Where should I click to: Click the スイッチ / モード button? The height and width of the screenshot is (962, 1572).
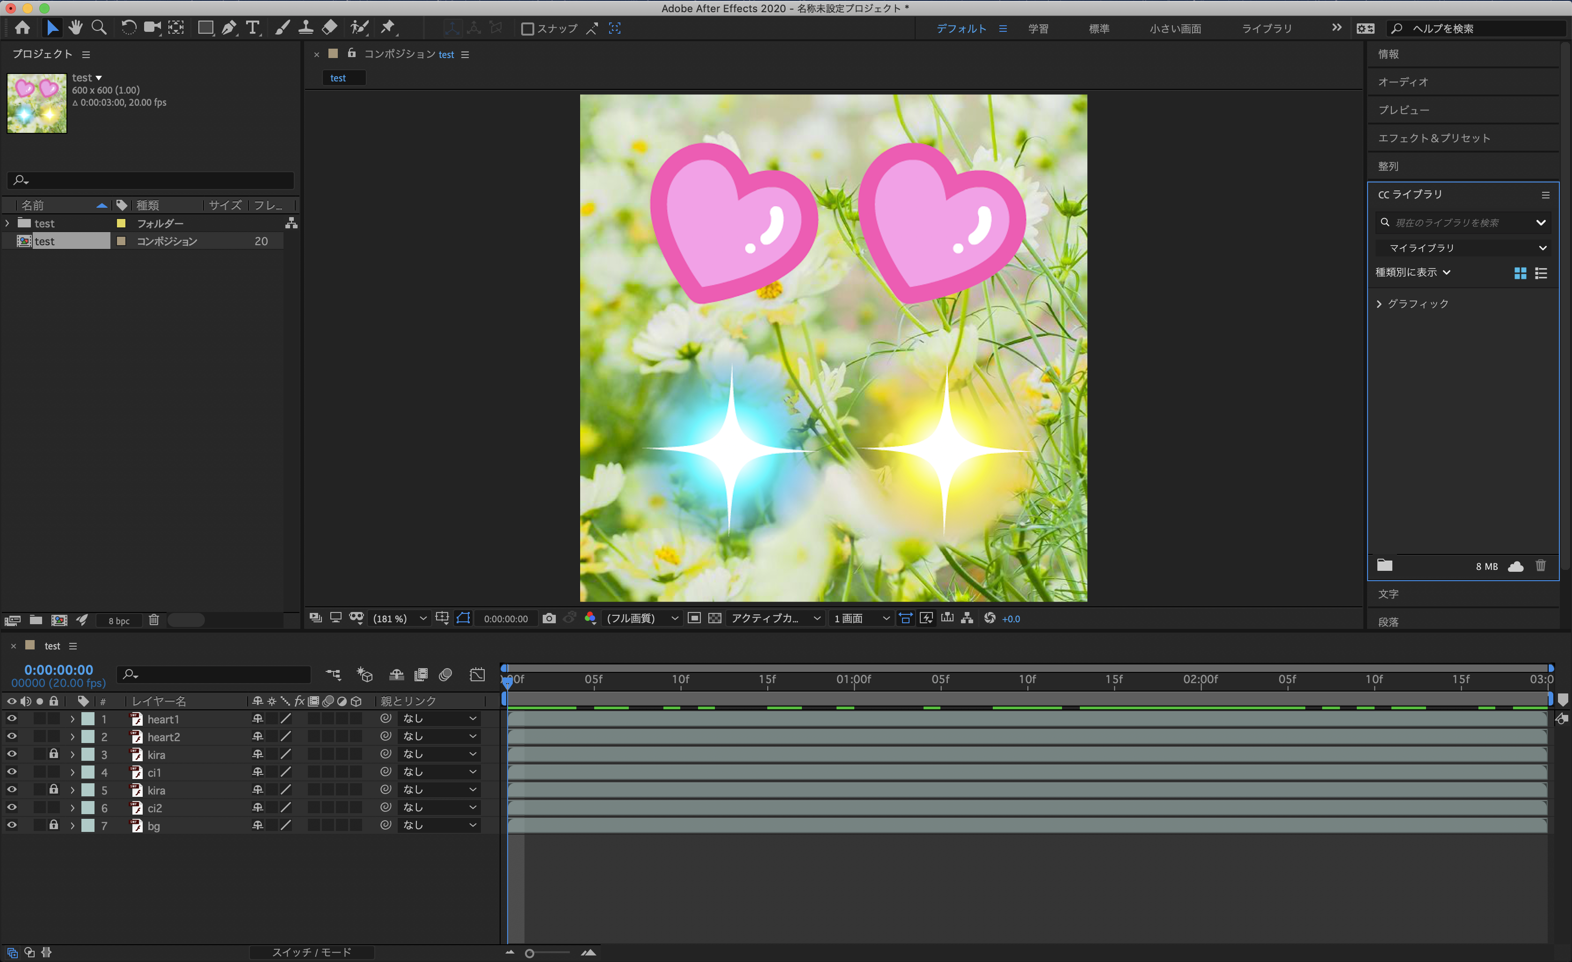click(311, 952)
